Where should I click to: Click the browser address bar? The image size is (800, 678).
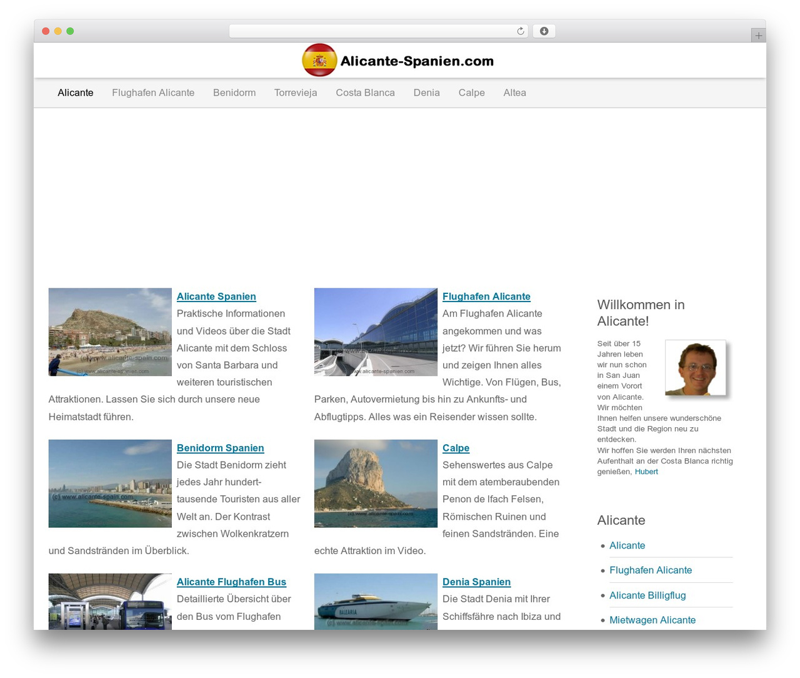coord(378,31)
